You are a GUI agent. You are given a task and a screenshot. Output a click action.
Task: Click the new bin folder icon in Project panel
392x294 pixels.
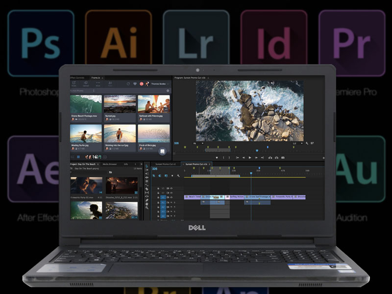(110, 172)
